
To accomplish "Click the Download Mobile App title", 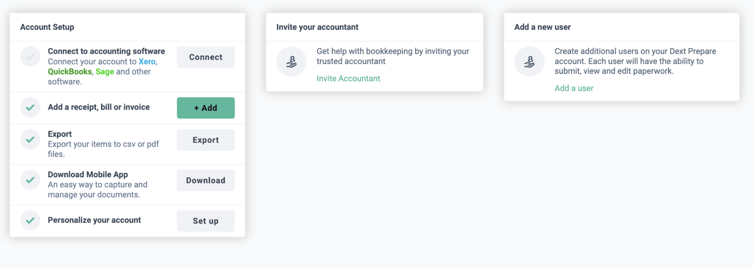I will 88,175.
